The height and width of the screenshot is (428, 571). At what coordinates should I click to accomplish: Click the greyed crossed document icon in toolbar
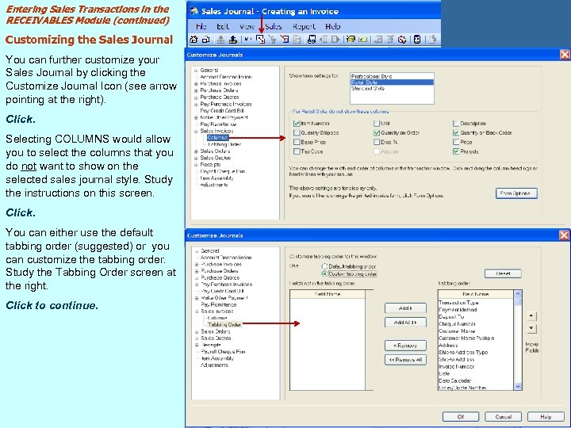pyautogui.click(x=390, y=40)
